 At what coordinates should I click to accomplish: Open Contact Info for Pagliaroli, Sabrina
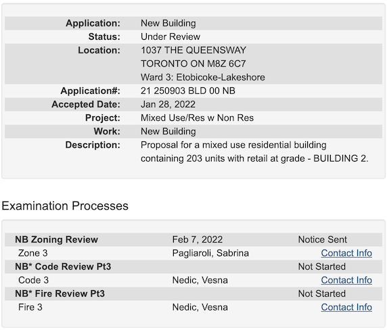coord(346,253)
